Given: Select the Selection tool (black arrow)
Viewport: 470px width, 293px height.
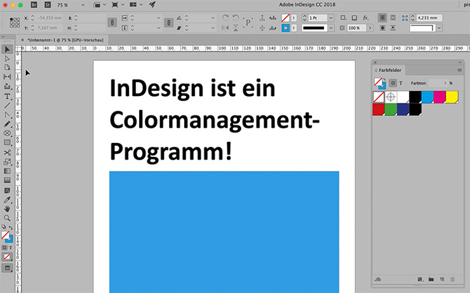Looking at the screenshot, I should click(x=7, y=49).
